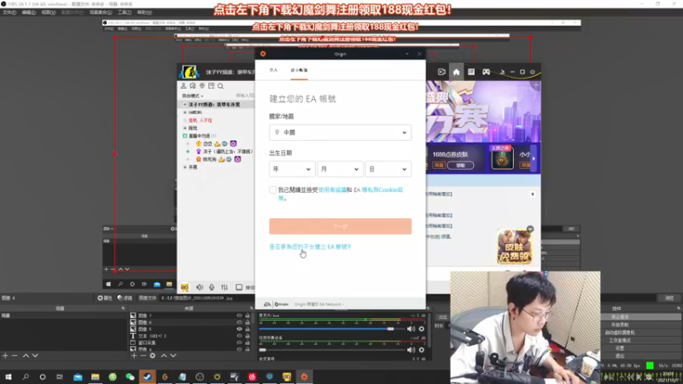Click 开始录制 in the OBS controls
The width and height of the screenshot is (683, 384).
(620, 325)
